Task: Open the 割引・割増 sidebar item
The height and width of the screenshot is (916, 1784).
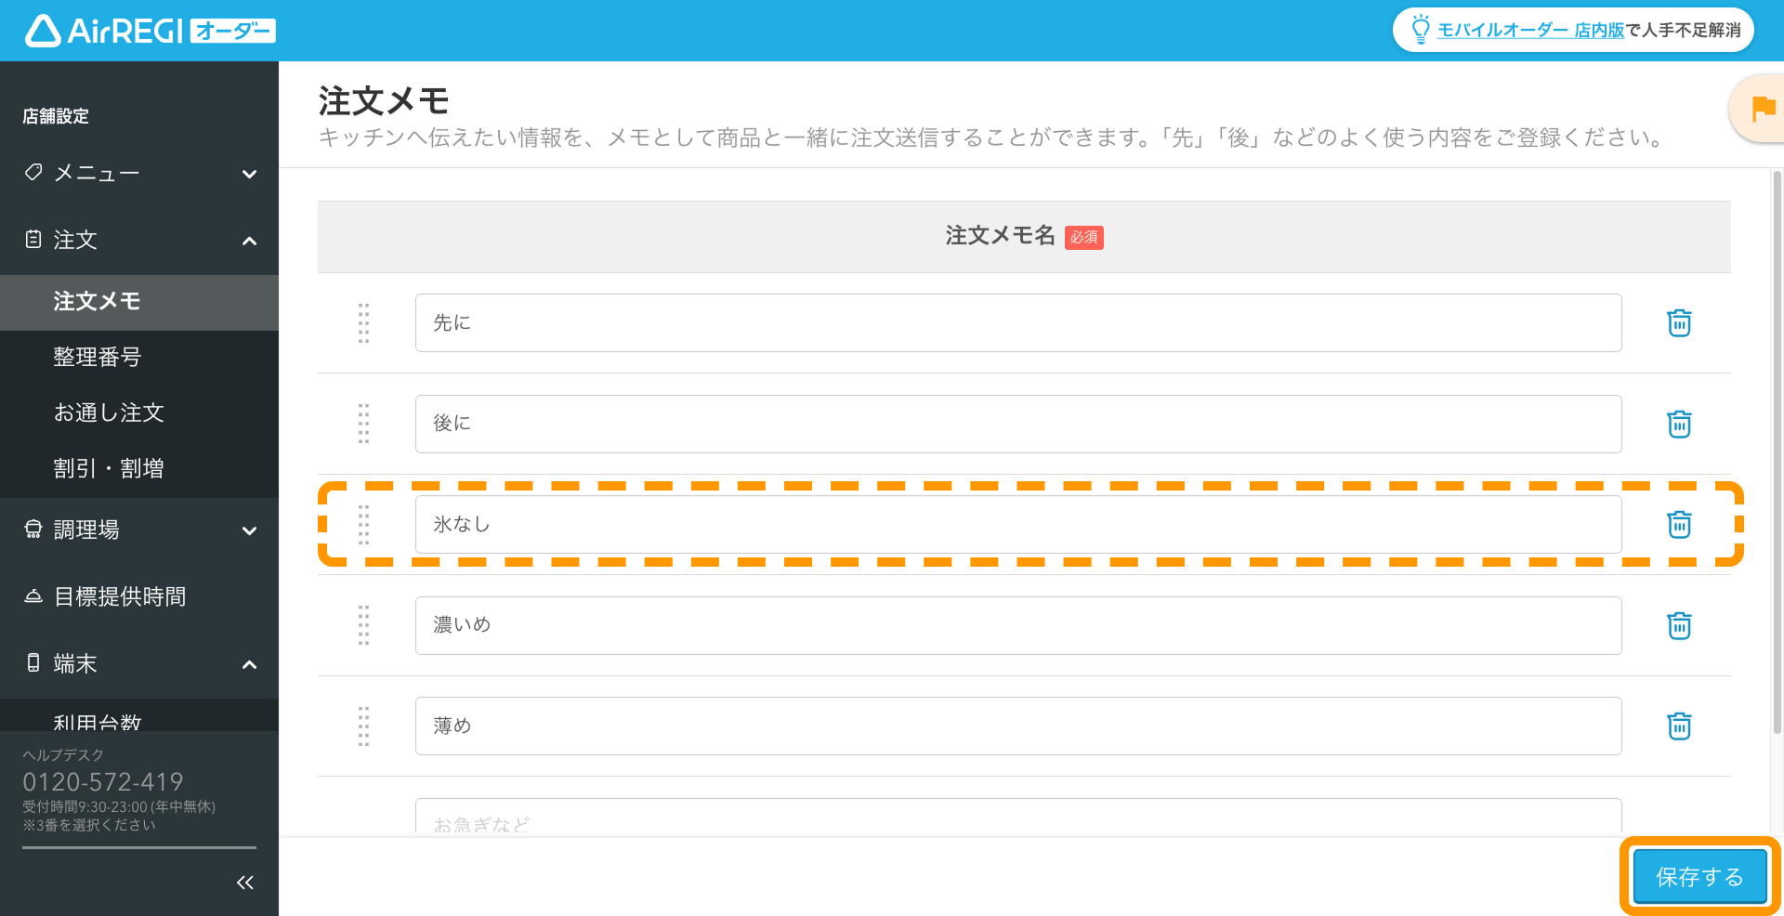Action: pyautogui.click(x=139, y=469)
